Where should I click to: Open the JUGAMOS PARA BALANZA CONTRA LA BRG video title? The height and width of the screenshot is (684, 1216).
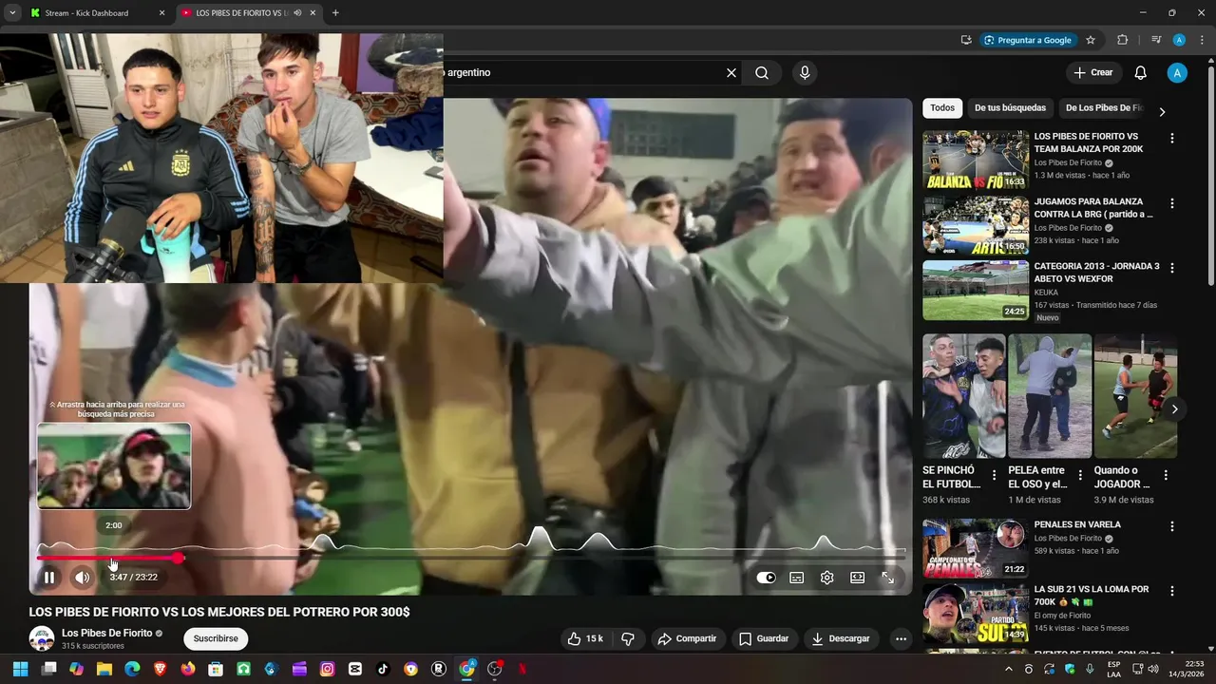[1093, 208]
